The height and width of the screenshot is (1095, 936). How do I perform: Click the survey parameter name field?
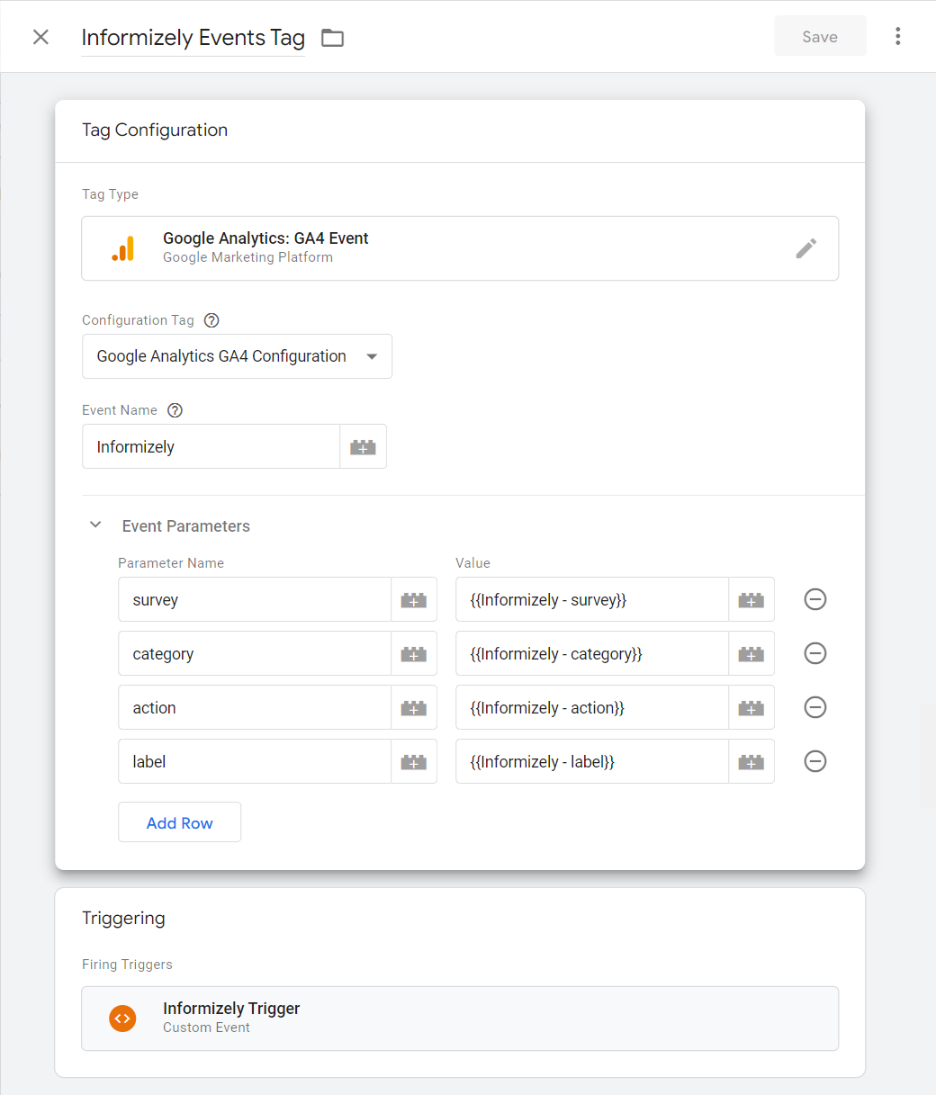255,599
